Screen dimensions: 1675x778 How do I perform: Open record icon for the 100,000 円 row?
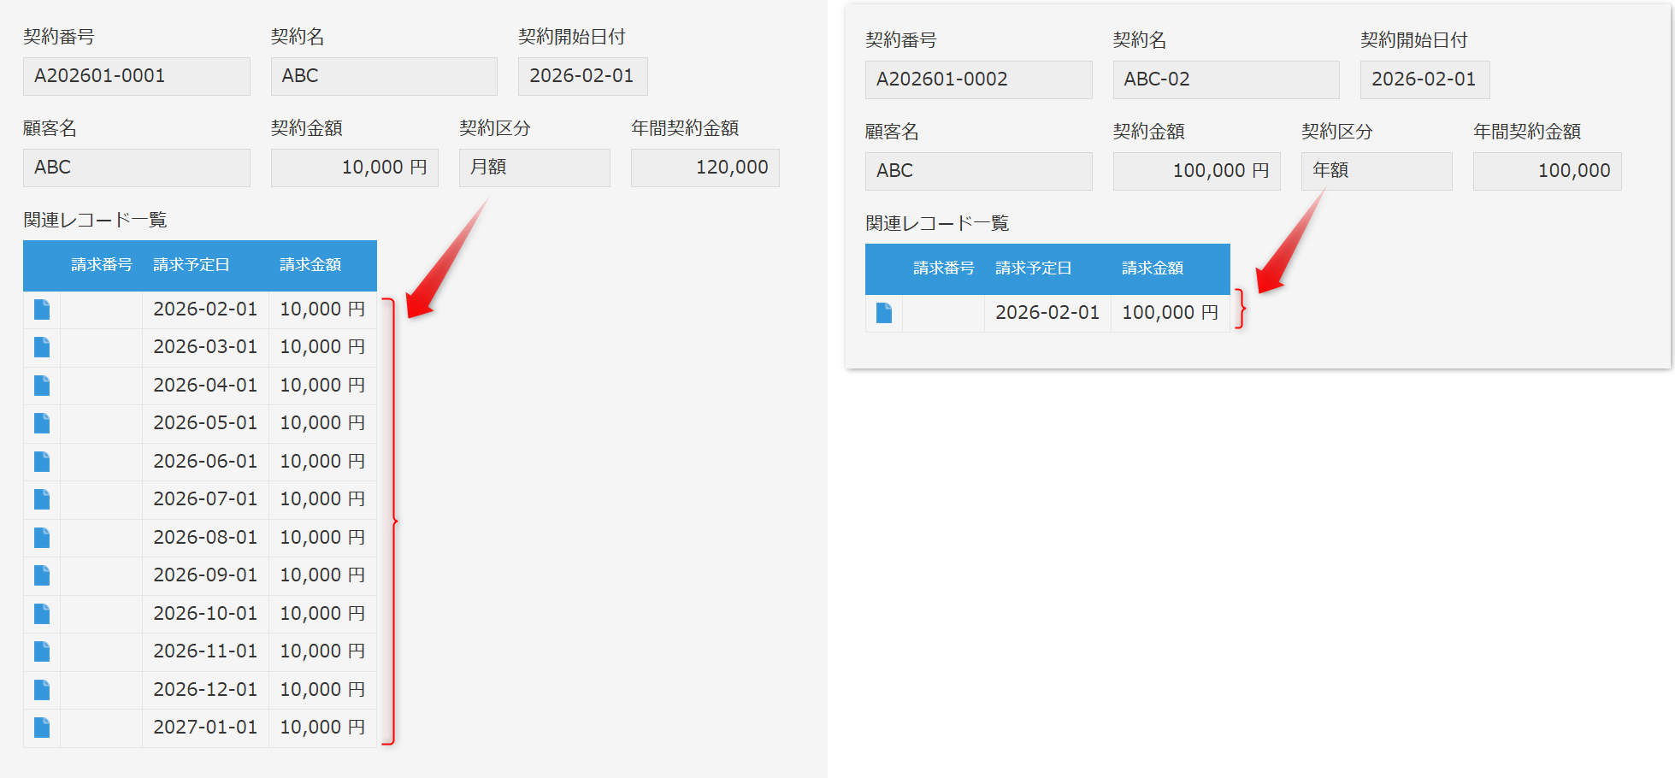[x=884, y=313]
